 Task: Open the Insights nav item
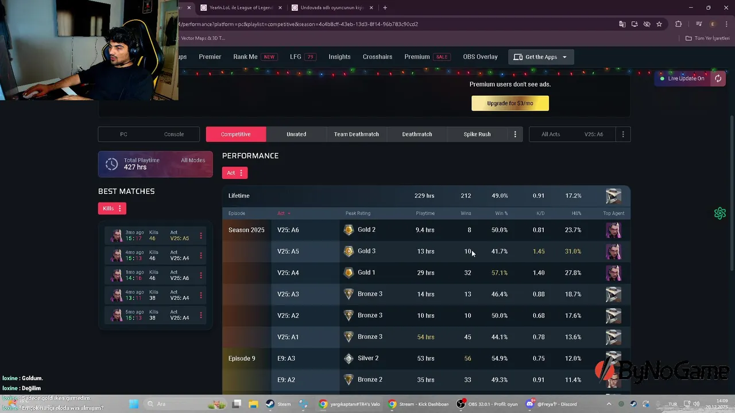[339, 57]
